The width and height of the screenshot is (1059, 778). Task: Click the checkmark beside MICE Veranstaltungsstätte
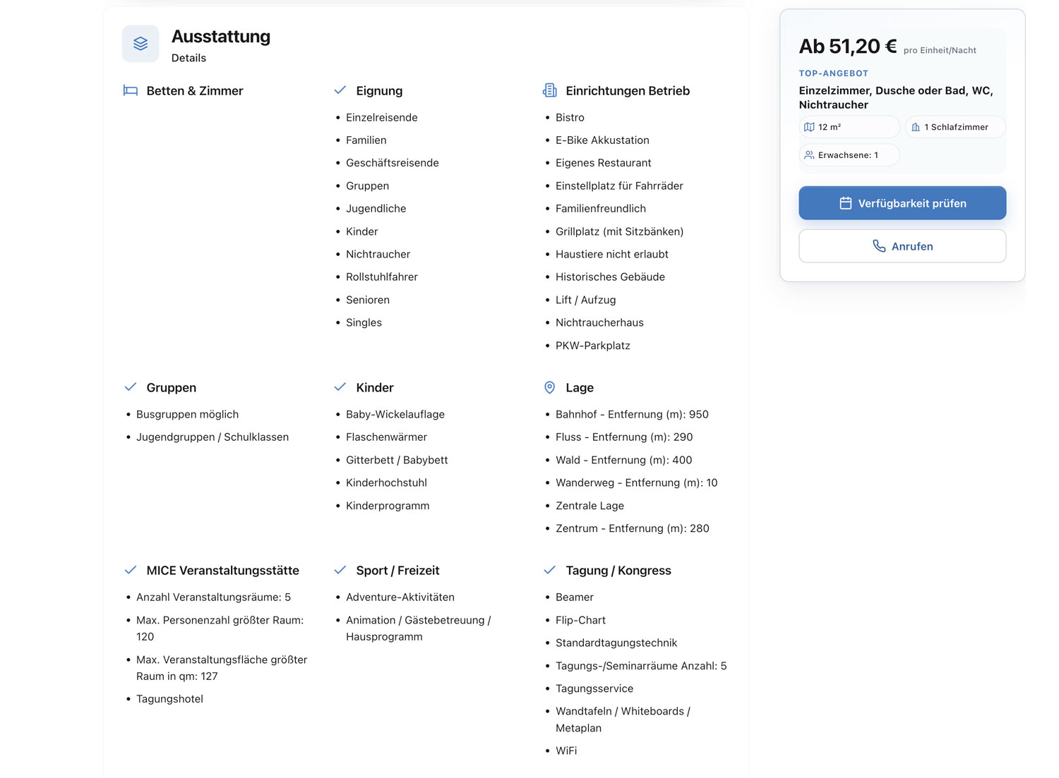click(130, 570)
